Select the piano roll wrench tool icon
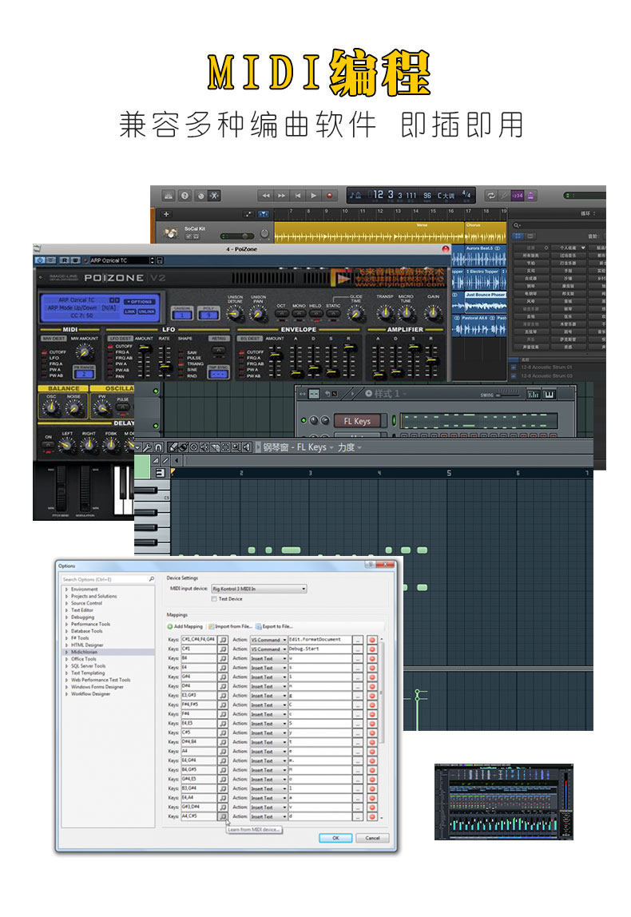Viewport: 631px width, 917px height. [x=148, y=447]
